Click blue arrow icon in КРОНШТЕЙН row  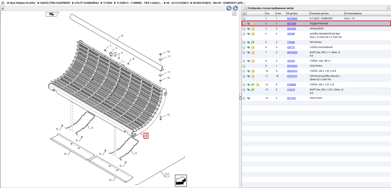248,29
